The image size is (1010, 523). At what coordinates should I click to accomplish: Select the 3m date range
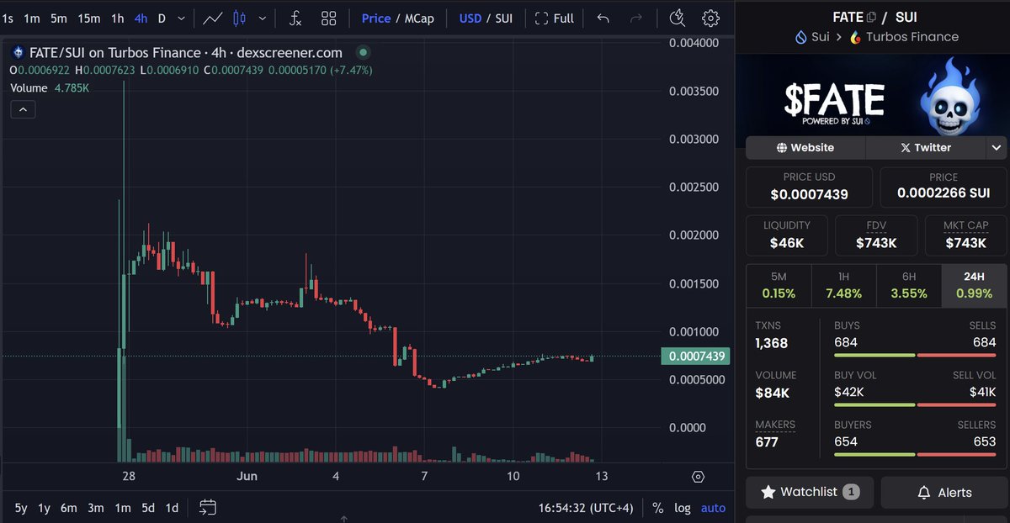tap(96, 508)
